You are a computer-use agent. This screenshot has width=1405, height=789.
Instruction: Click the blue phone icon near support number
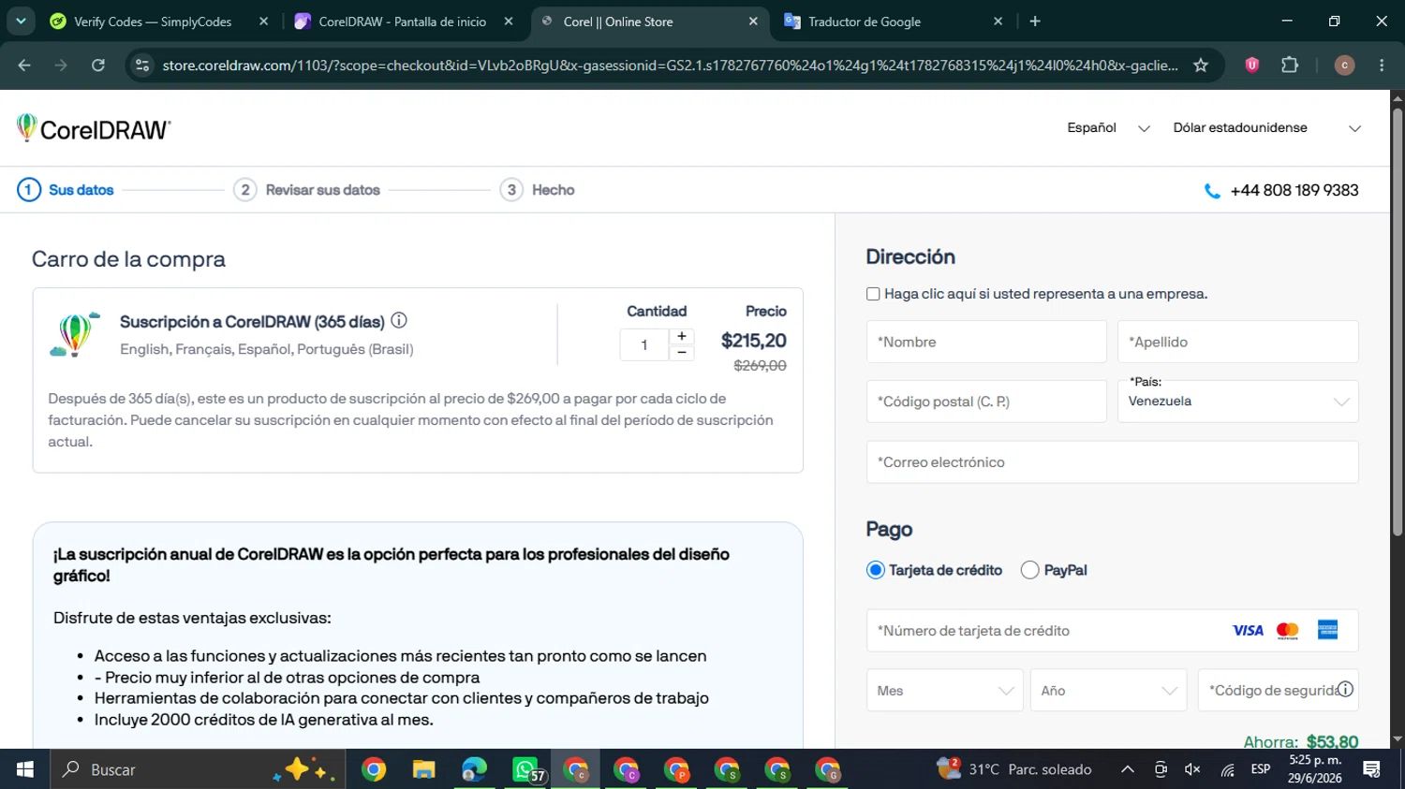click(1212, 191)
